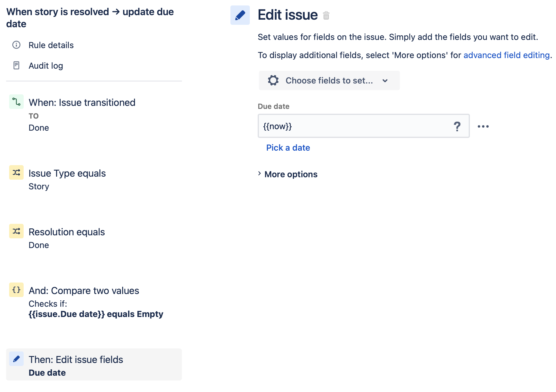Open advanced field editing link
Image resolution: width=556 pixels, height=392 pixels.
(x=506, y=55)
